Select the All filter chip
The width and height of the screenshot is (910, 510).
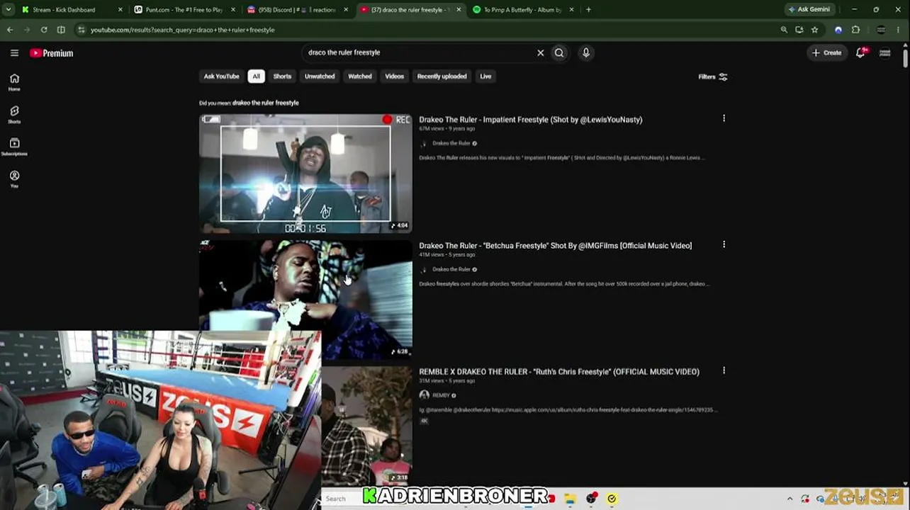256,76
